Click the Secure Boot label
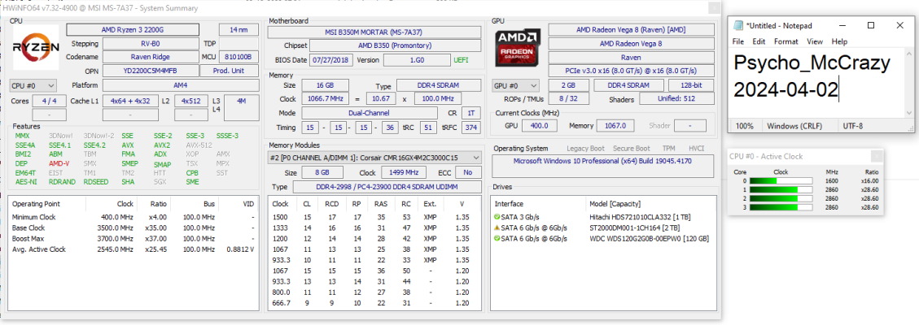Viewport: 919px width, 325px height. 631,149
